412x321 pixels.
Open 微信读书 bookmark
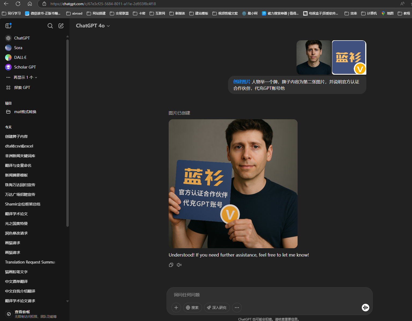point(43,13)
